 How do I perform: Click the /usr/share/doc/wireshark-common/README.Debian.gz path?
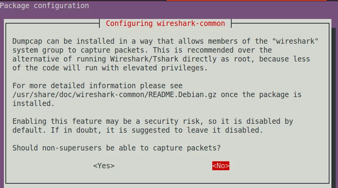coord(114,95)
